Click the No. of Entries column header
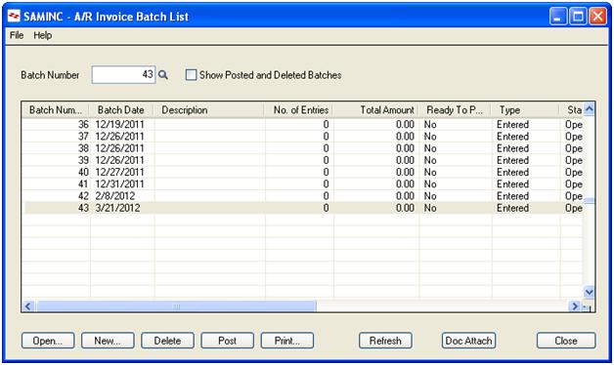The image size is (614, 365). tap(298, 110)
